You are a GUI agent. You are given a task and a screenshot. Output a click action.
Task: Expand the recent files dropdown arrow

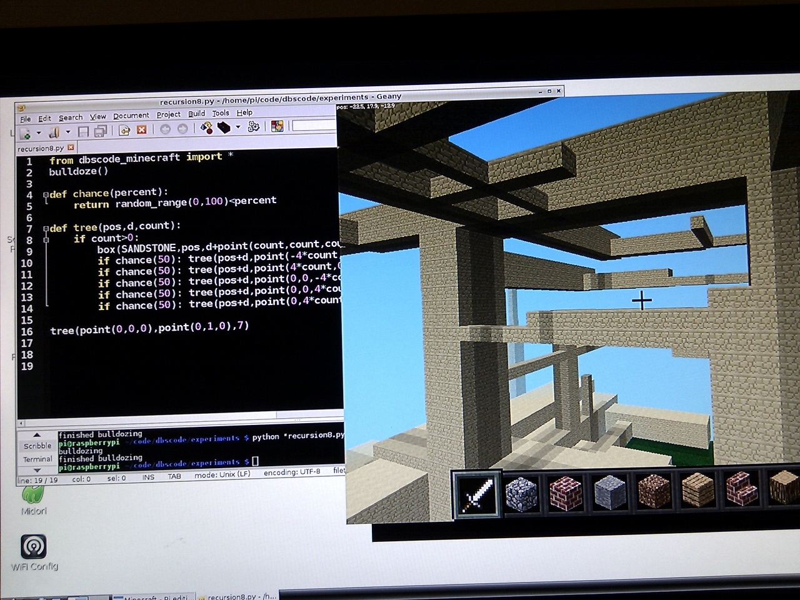67,132
